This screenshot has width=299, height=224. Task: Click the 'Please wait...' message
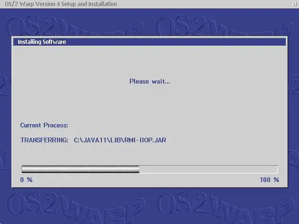click(149, 82)
